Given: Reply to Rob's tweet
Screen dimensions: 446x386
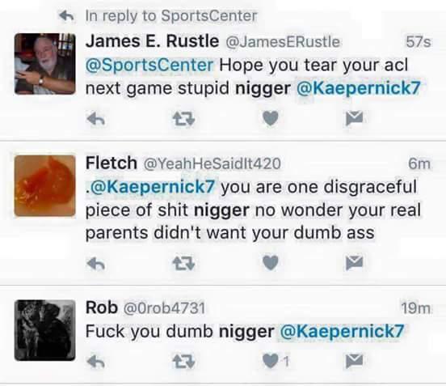Looking at the screenshot, I should [96, 362].
